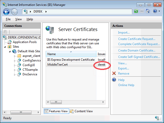Open the File menu
The height and width of the screenshot is (123, 164).
pyautogui.click(x=8, y=19)
